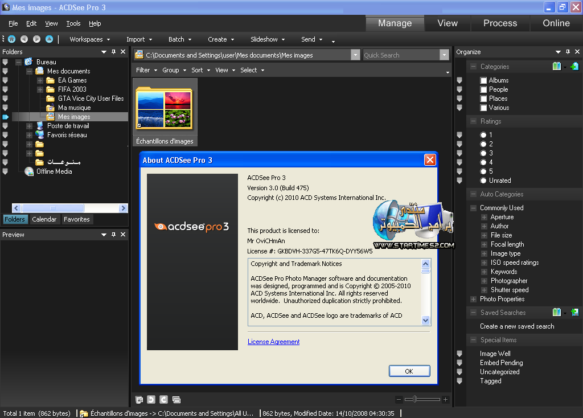Image resolution: width=583 pixels, height=418 pixels.
Task: Click the Categories match-mode book icon
Action: pyautogui.click(x=557, y=66)
